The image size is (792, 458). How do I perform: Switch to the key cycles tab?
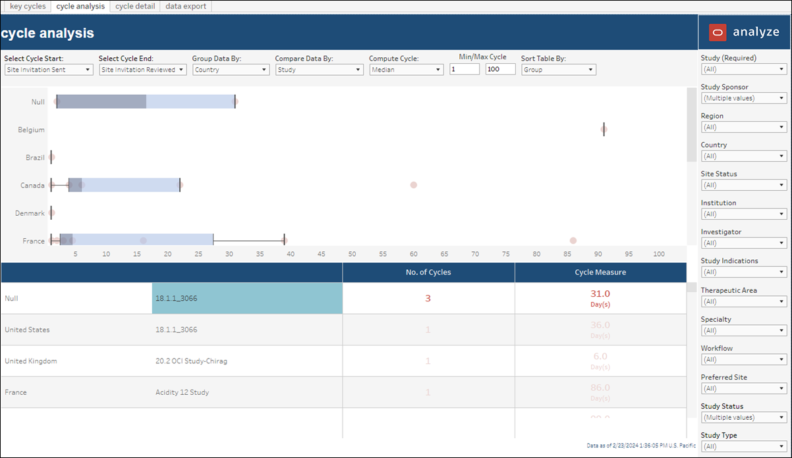tap(28, 6)
